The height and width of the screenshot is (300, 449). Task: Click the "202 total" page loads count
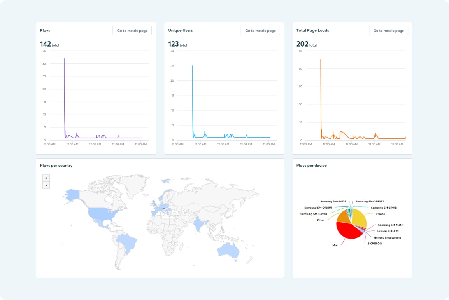(x=306, y=44)
